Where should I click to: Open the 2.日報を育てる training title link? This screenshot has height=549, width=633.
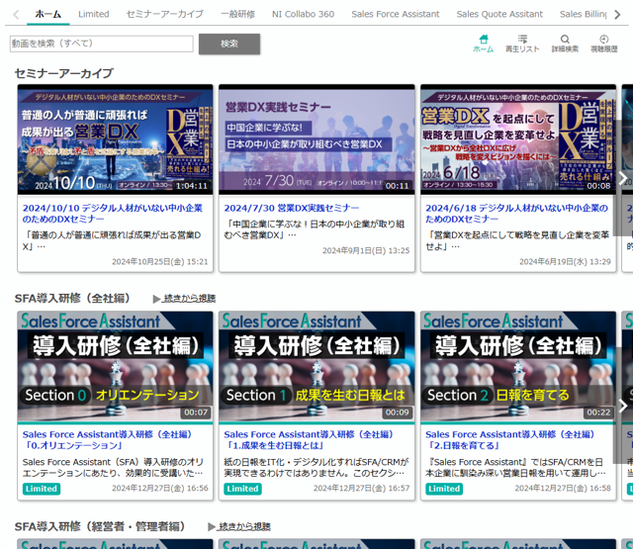pos(510,440)
